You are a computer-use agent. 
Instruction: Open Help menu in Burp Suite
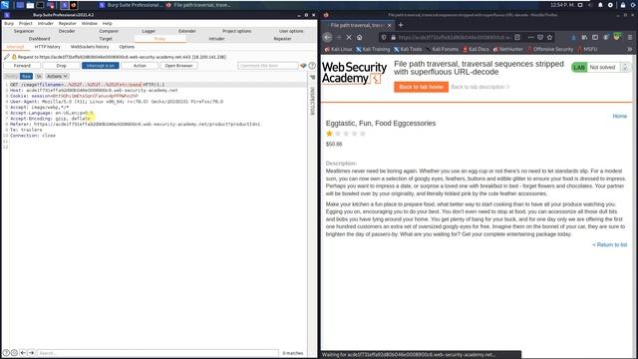(107, 23)
